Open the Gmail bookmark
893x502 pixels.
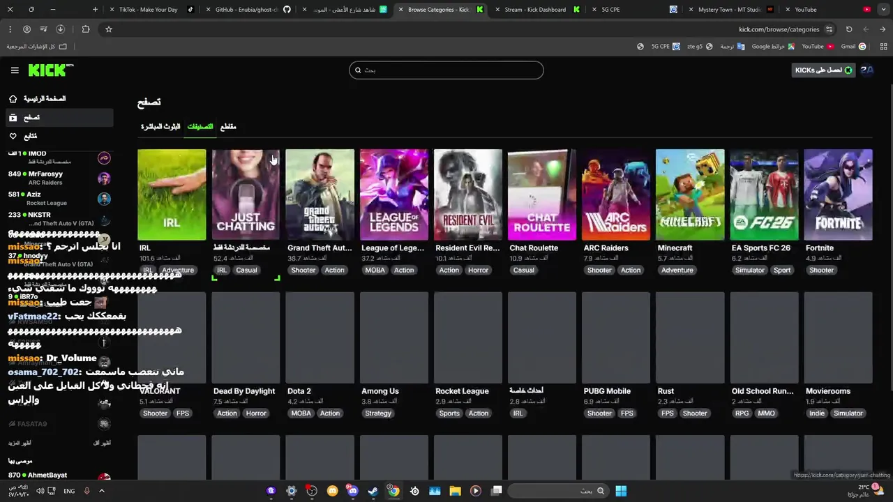click(853, 47)
